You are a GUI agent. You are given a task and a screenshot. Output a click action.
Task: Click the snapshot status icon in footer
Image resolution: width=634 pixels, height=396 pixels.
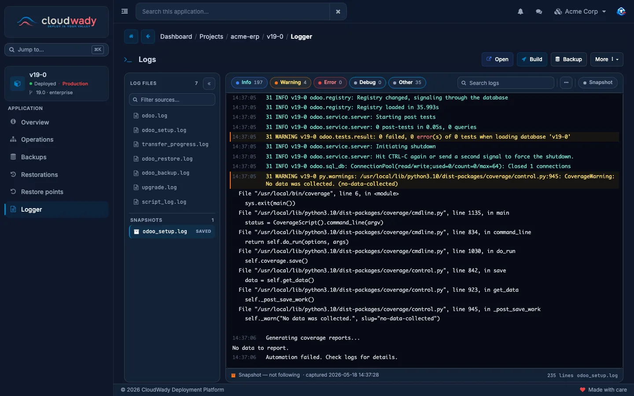pos(233,375)
